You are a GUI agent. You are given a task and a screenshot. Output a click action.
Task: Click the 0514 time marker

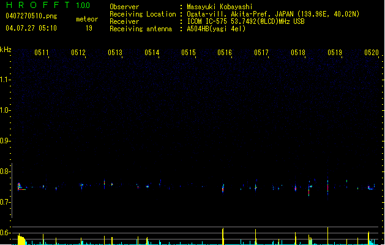[x=152, y=53]
